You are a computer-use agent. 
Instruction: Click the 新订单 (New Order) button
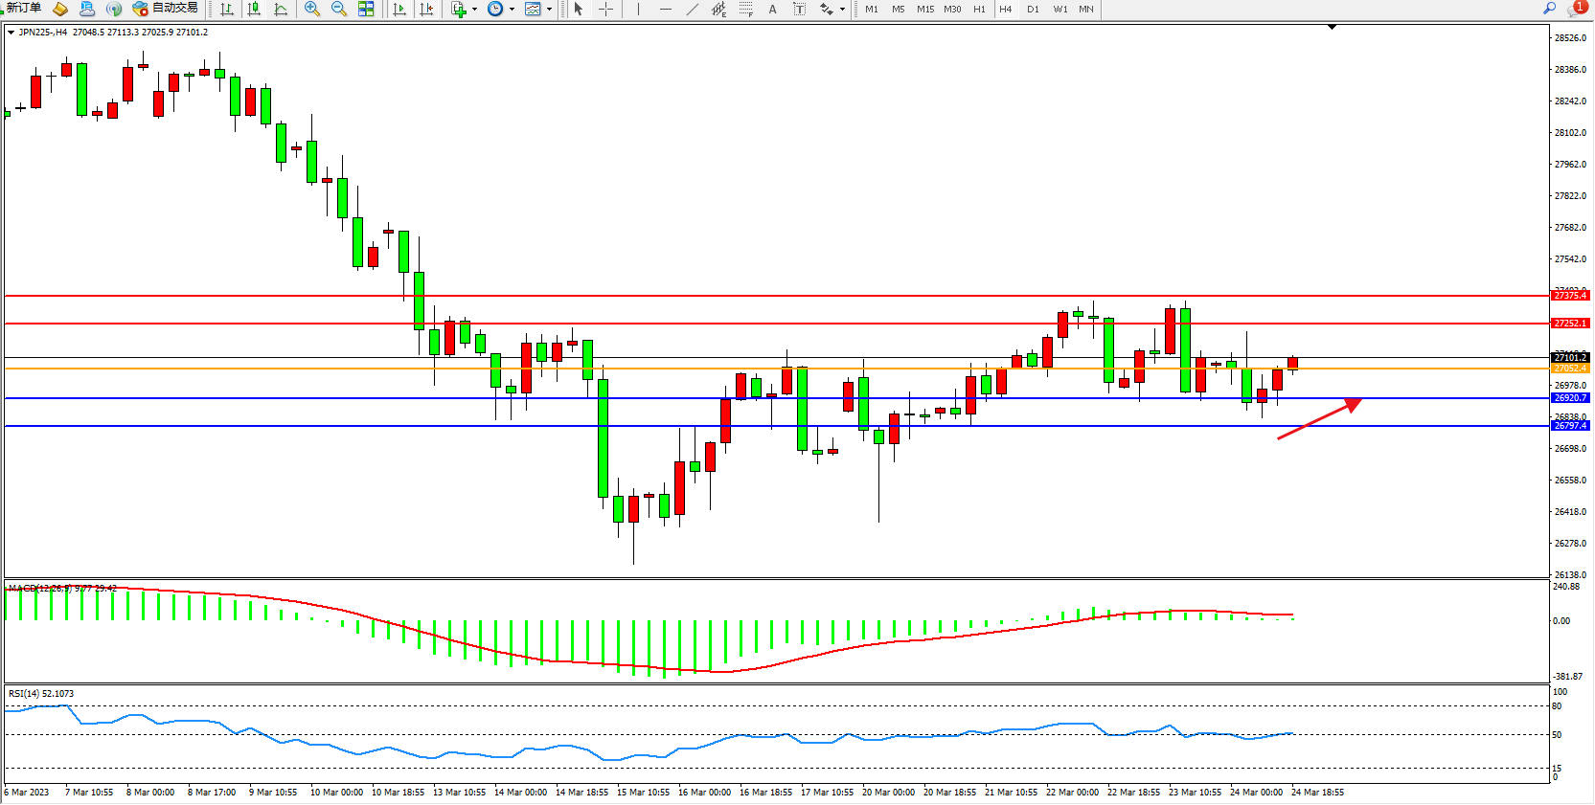(x=23, y=9)
